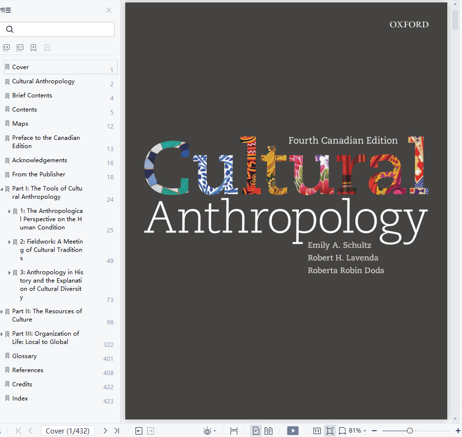Go to the Maps bookmark
Screen dimensions: 462x437
(x=20, y=124)
